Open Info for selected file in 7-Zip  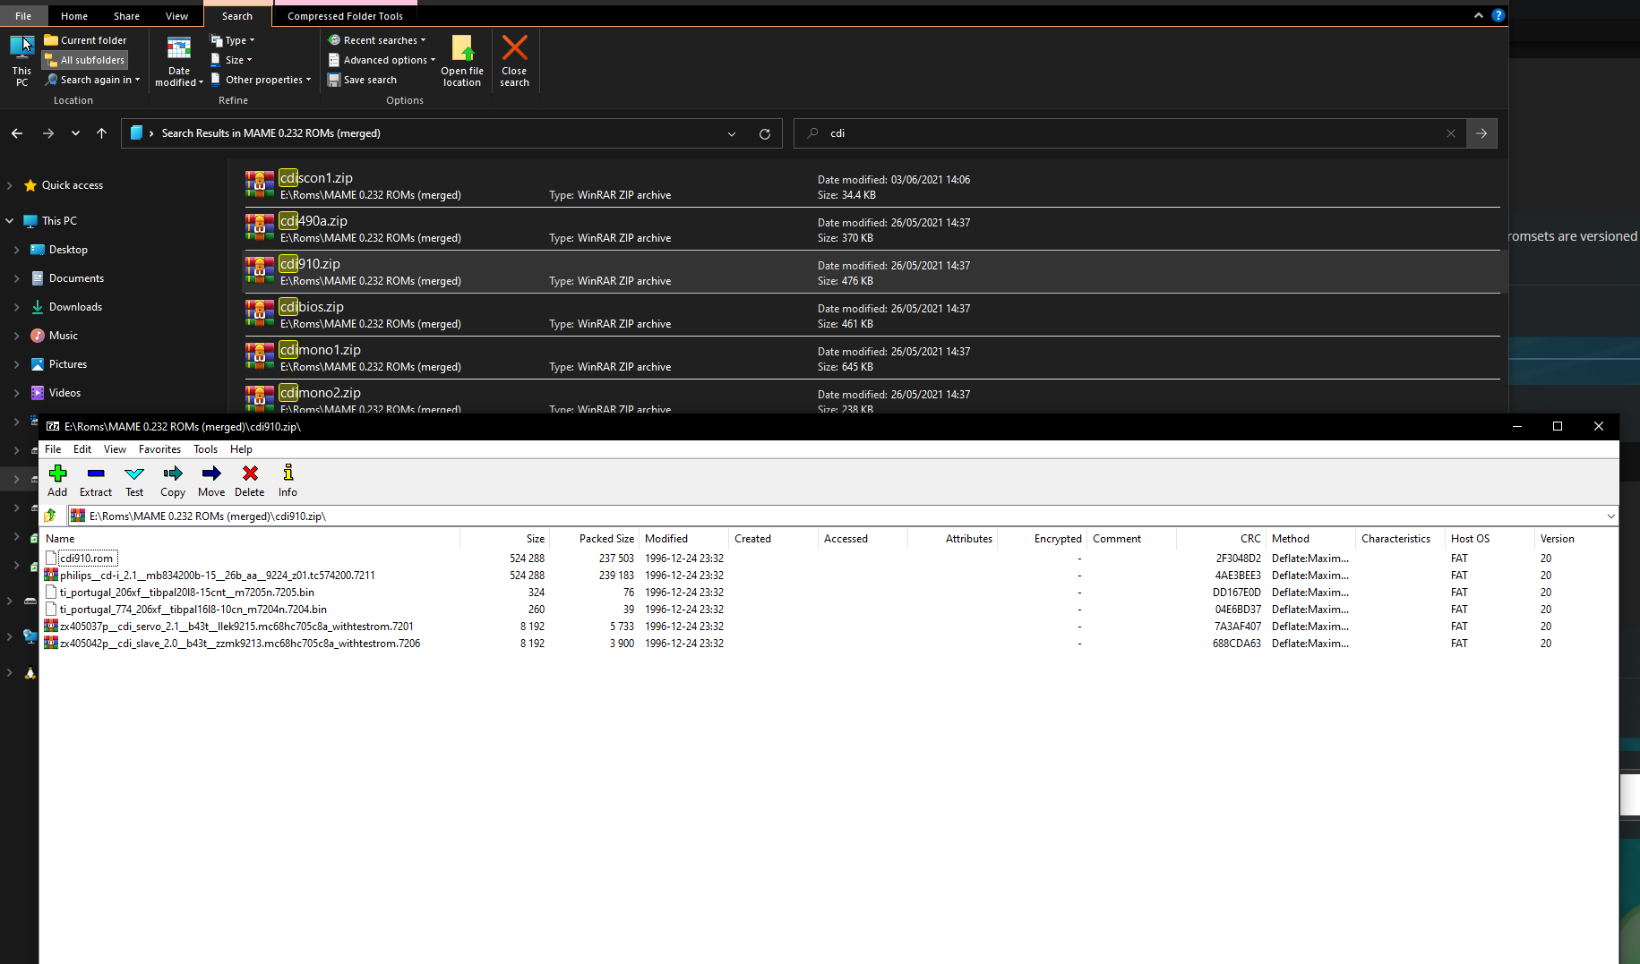[x=288, y=481]
